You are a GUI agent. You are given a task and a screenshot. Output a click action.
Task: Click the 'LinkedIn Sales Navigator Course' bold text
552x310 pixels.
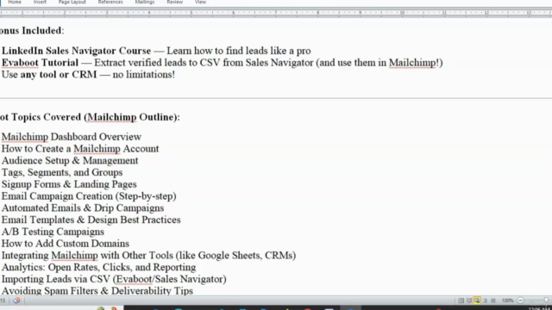76,51
